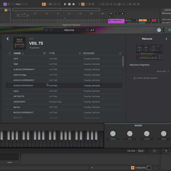Select the 1979 preset
Viewport: 171px width, 171px height.
(x=64, y=59)
